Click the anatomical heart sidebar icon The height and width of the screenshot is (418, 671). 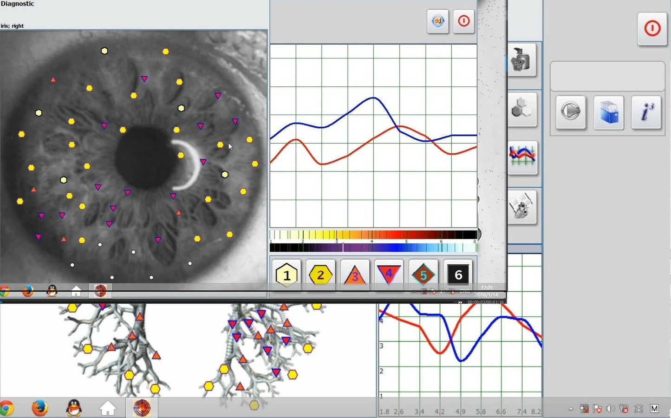point(522,207)
